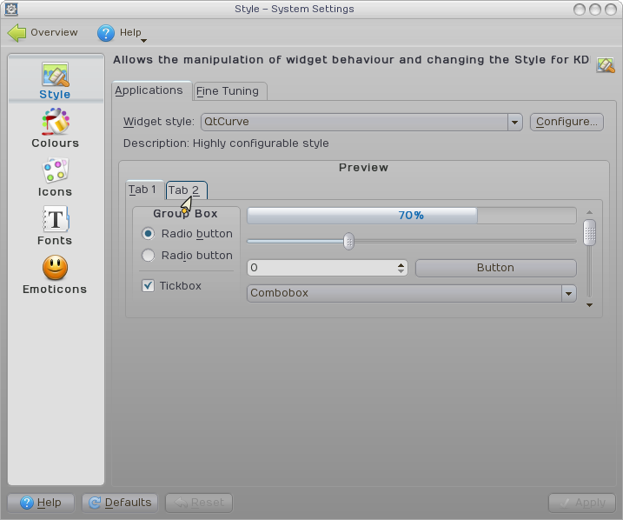The height and width of the screenshot is (520, 623).
Task: Open the Help toolbar menu
Action: pos(122,32)
